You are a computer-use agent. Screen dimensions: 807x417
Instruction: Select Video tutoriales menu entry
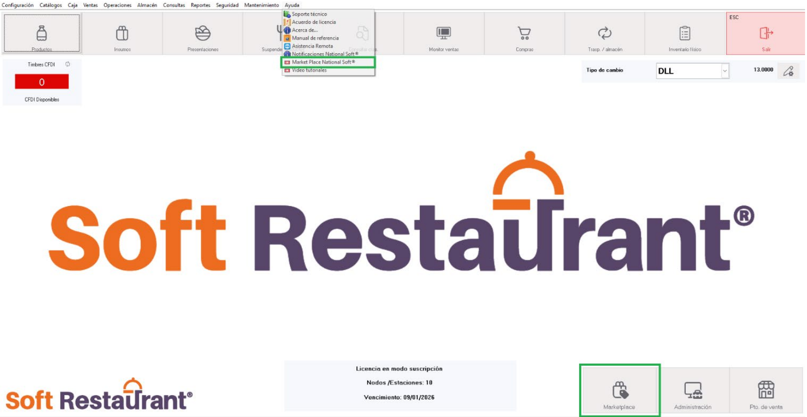pyautogui.click(x=328, y=70)
